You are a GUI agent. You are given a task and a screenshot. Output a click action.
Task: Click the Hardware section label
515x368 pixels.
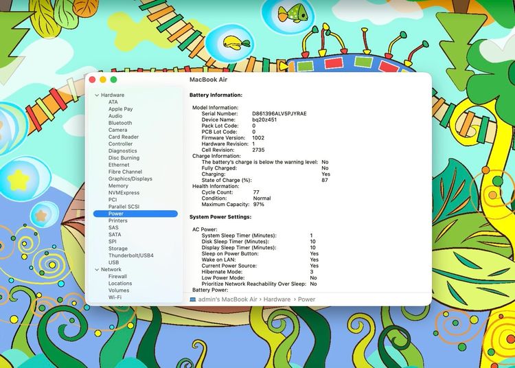click(113, 95)
